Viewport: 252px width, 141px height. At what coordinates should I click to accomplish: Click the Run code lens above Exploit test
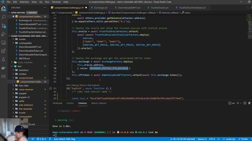coord(68,85)
